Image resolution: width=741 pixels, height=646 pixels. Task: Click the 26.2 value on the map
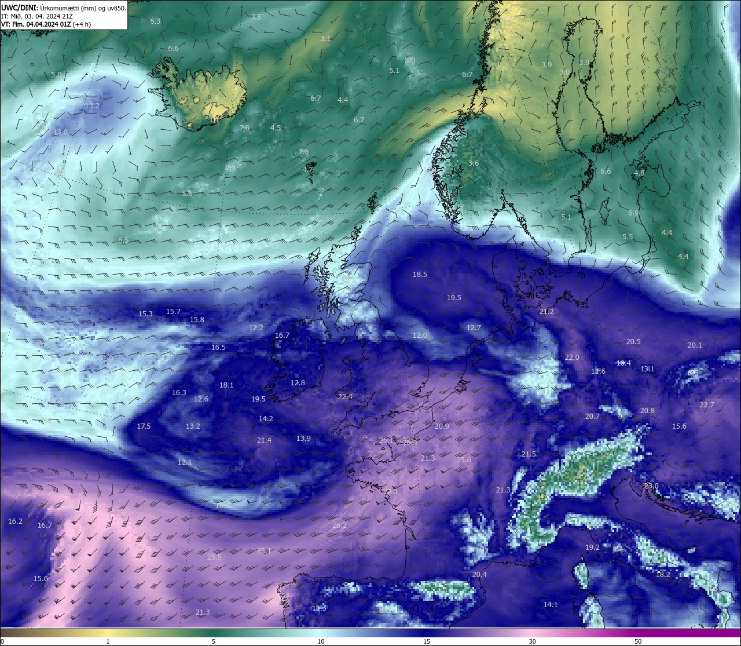coord(339,525)
